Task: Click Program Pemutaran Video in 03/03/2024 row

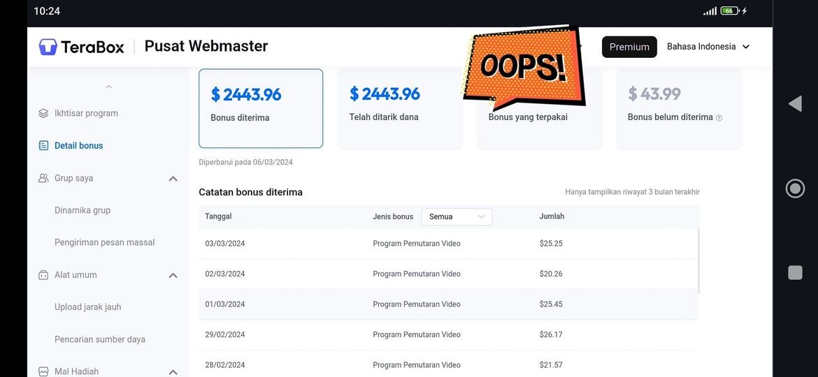Action: 417,244
